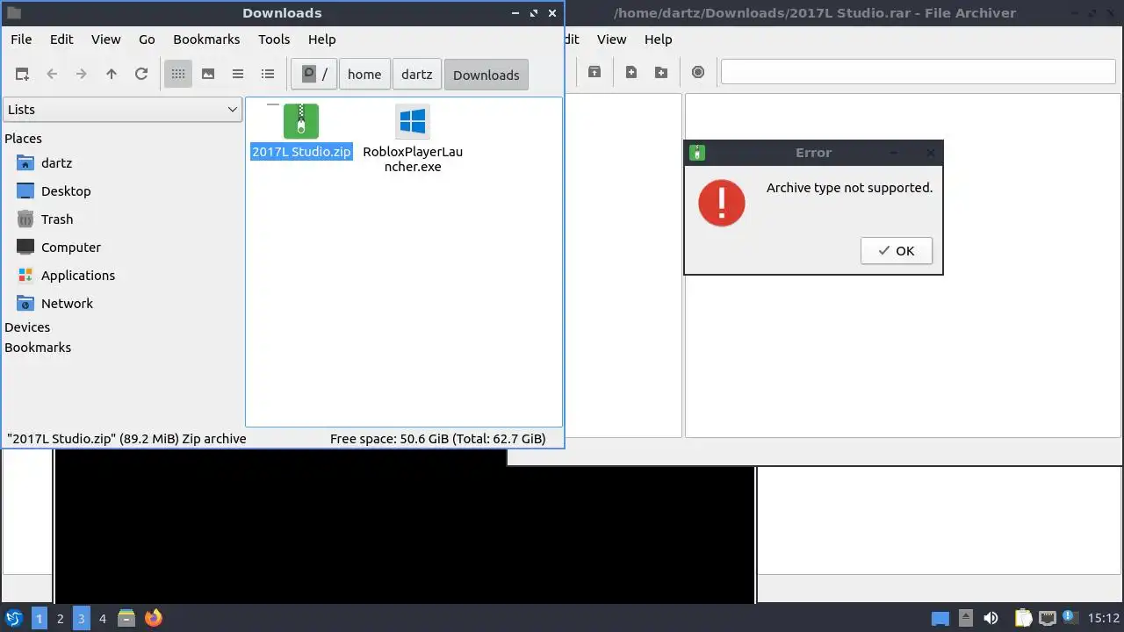The image size is (1124, 632).
Task: Click the red error exclamation icon
Action: [722, 203]
